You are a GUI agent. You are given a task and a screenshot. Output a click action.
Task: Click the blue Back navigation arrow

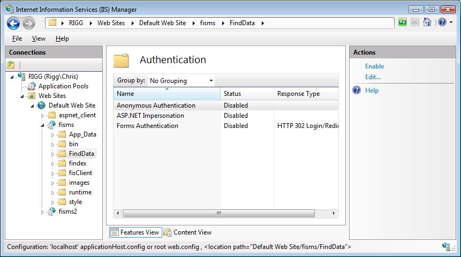click(13, 23)
